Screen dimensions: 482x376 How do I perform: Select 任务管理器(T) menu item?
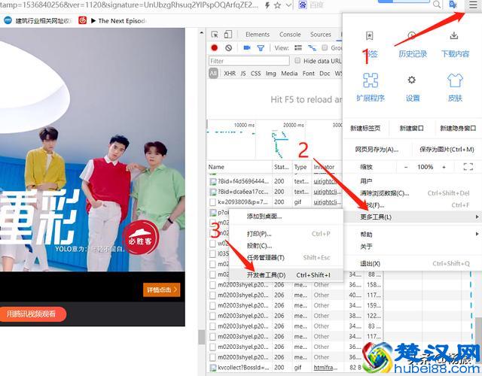pyautogui.click(x=286, y=257)
